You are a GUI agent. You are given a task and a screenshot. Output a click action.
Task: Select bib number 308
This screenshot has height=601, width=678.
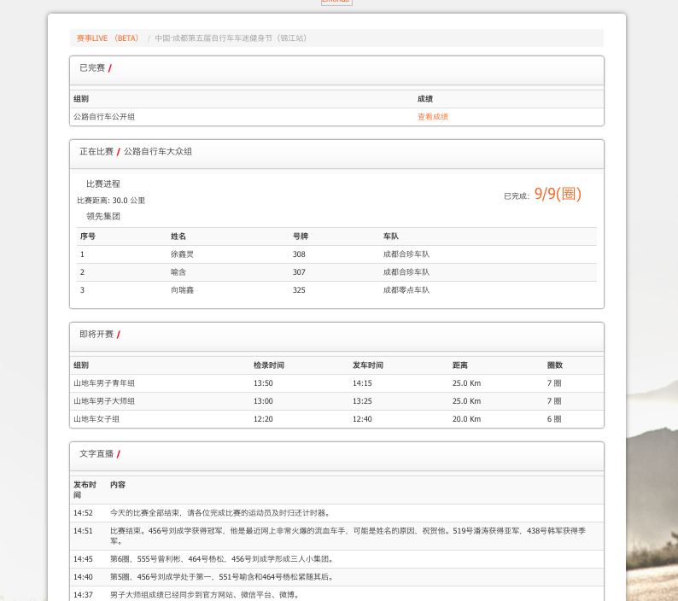point(299,254)
